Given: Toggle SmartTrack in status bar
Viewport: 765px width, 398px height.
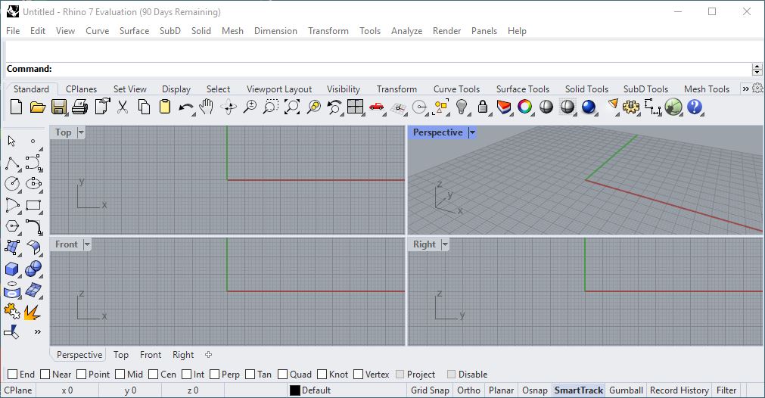Looking at the screenshot, I should click(x=579, y=390).
